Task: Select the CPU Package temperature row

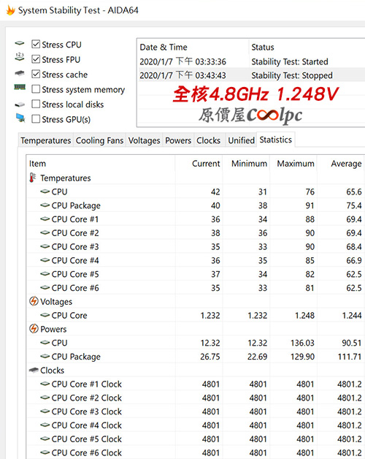Action: pos(196,205)
